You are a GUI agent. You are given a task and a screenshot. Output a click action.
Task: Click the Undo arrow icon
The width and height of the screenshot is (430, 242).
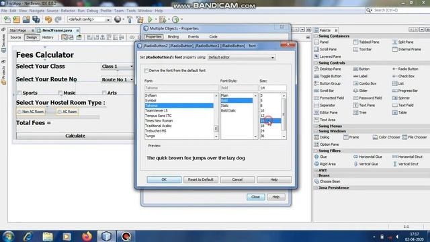[x=48, y=19]
